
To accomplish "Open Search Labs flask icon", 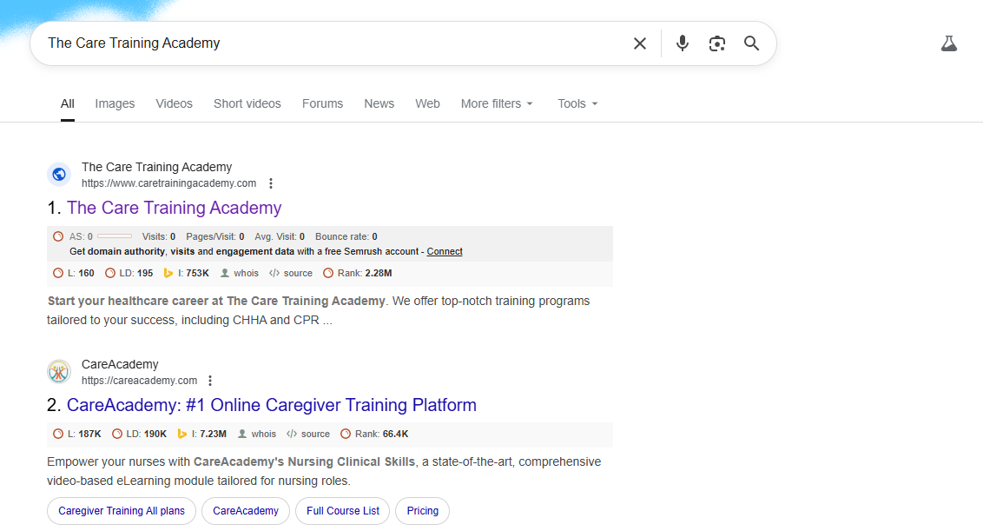I will (948, 43).
